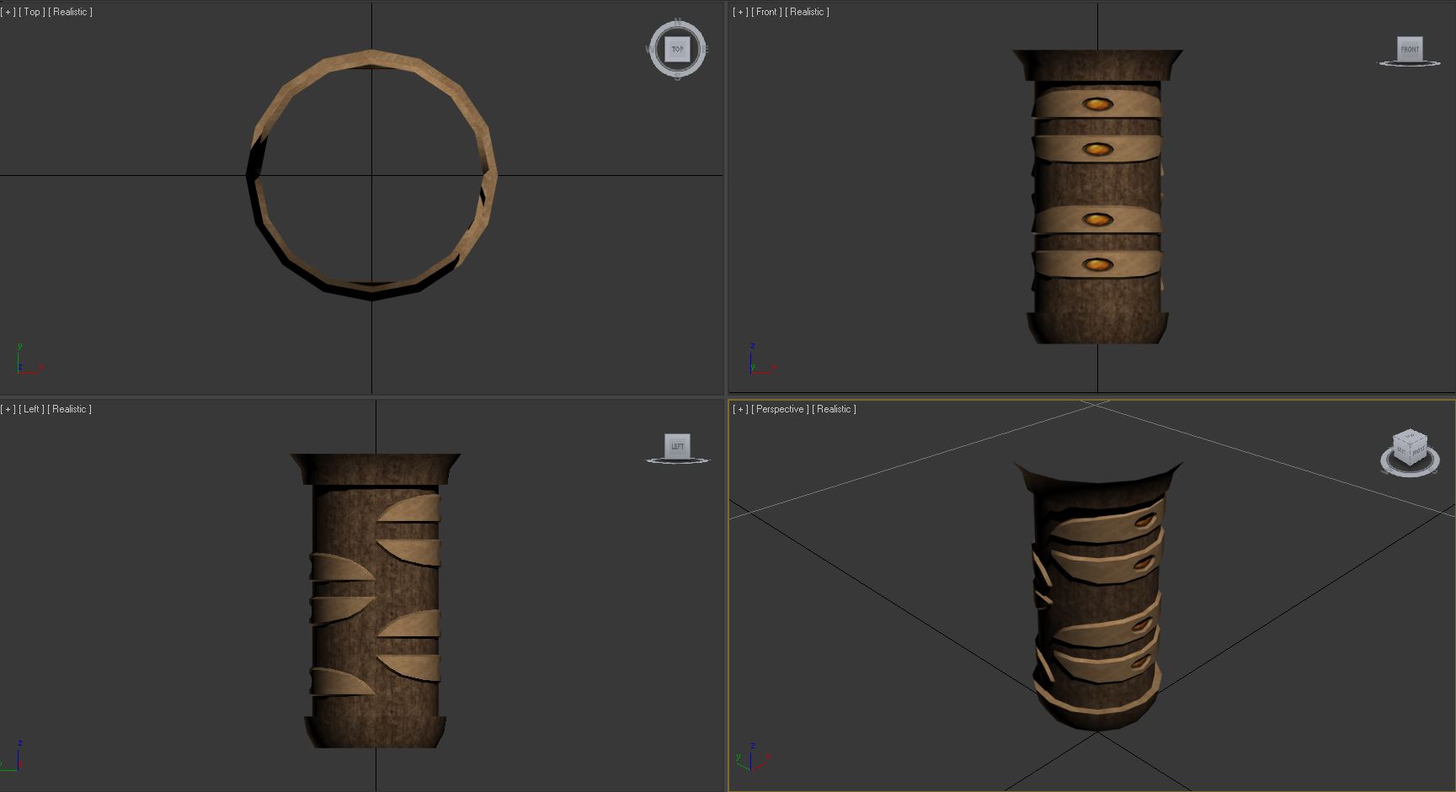Select the third orange gem from top in Front viewport
The image size is (1456, 792).
tap(1096, 220)
